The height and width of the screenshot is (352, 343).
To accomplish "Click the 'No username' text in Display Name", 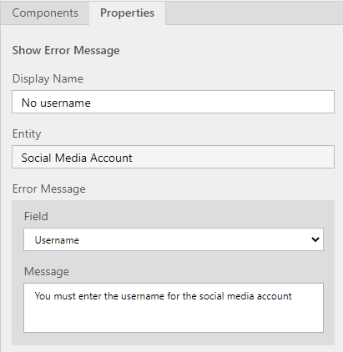I will (56, 103).
